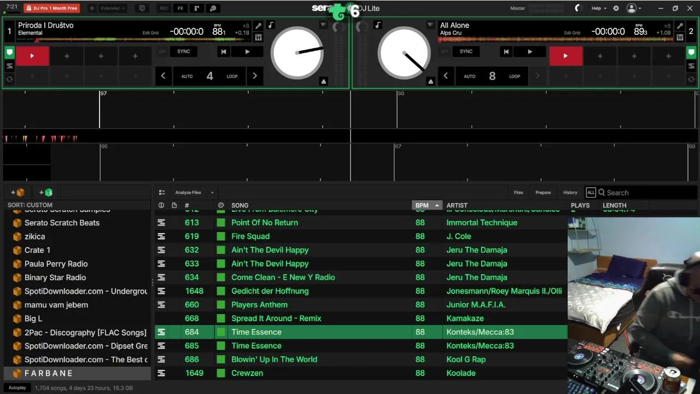Toggle the REC recording panel
Image resolution: width=700 pixels, height=394 pixels.
click(x=164, y=8)
